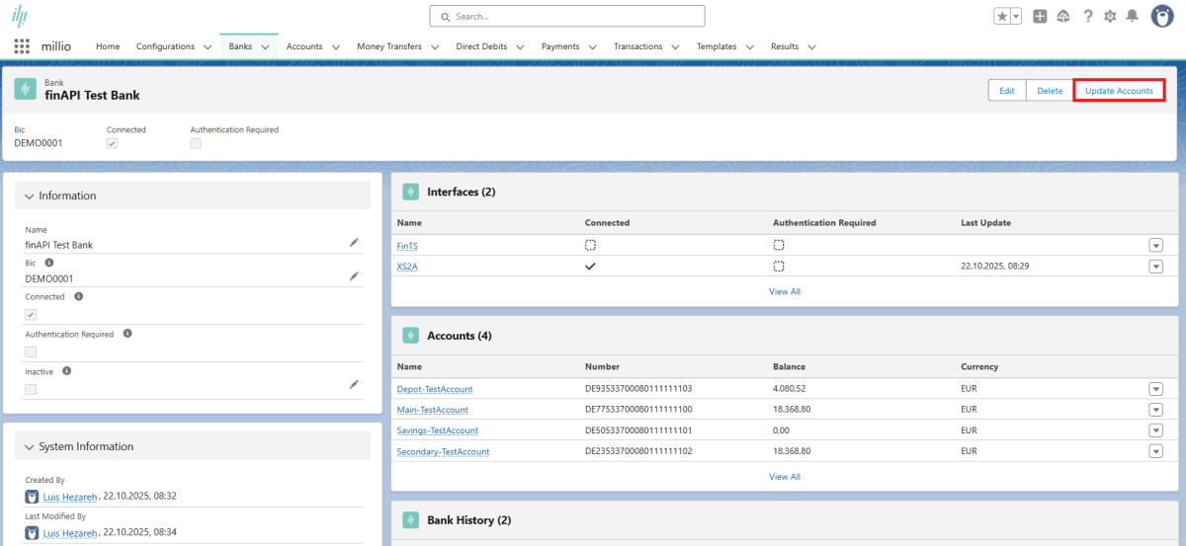Edit the Name field pencil icon
This screenshot has width=1186, height=546.
[x=354, y=242]
